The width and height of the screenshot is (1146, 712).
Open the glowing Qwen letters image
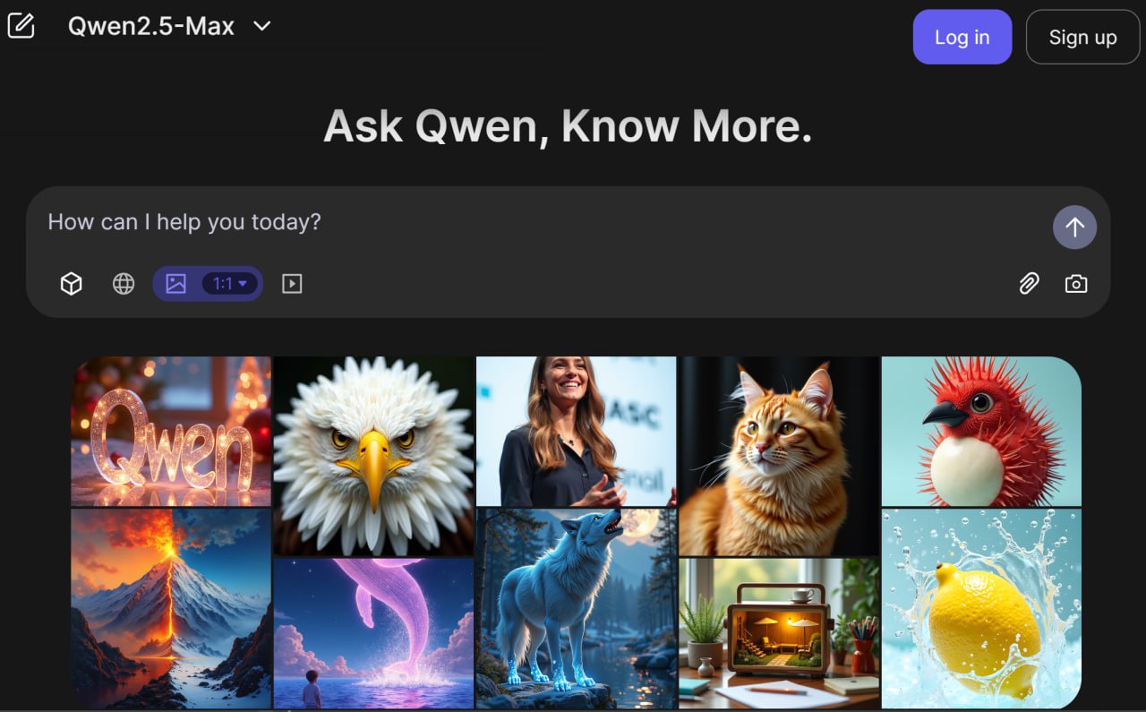tap(171, 431)
